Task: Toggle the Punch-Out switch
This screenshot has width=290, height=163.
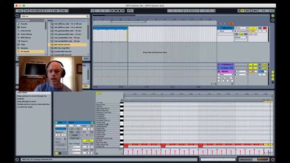Action: click(x=197, y=11)
